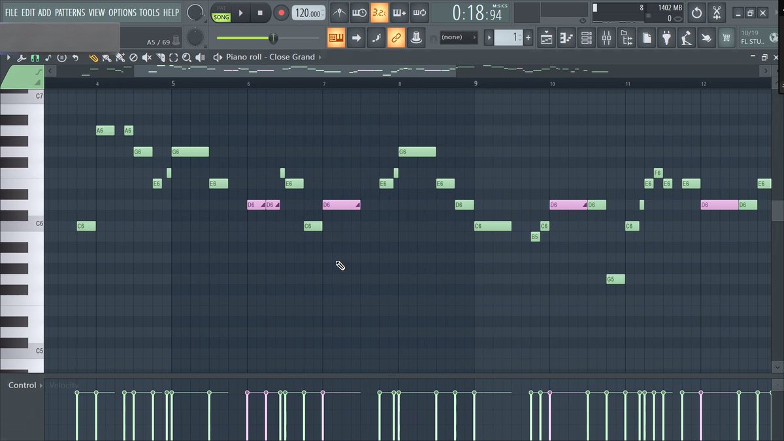This screenshot has height=441, width=784.
Task: Open piano roll Tools wrench menu
Action: 21,57
